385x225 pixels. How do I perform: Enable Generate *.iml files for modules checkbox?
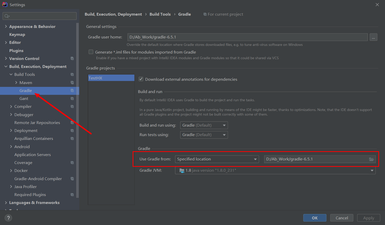(x=91, y=52)
